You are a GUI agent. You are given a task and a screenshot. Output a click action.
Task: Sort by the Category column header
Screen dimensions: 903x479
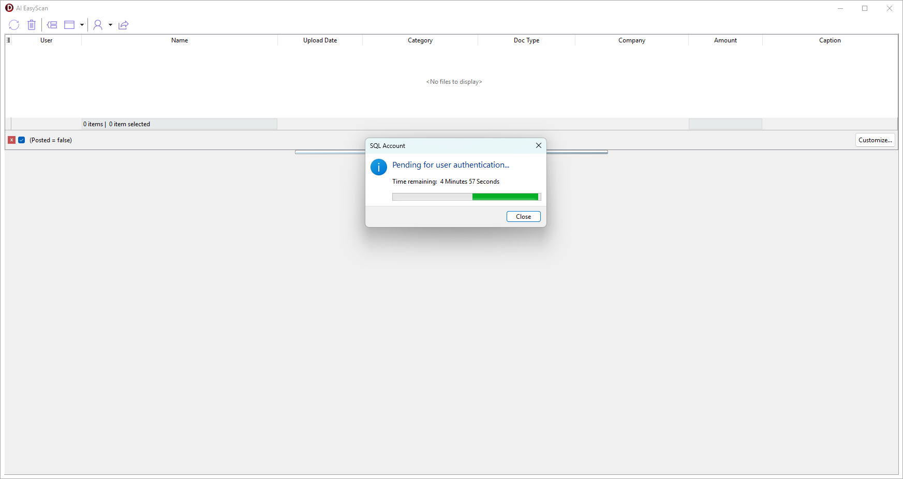click(420, 40)
